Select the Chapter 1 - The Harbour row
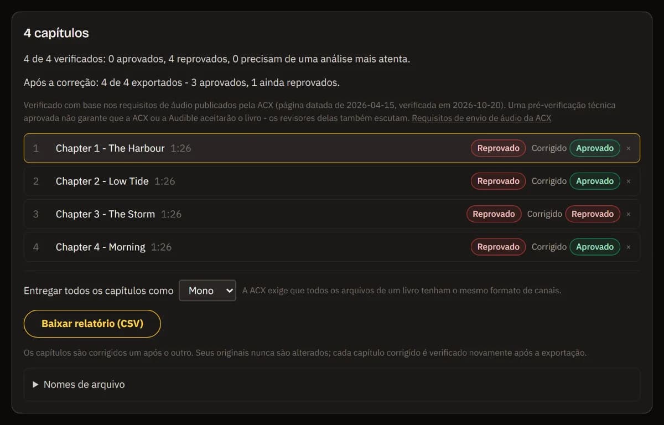The width and height of the screenshot is (664, 425). pos(332,148)
